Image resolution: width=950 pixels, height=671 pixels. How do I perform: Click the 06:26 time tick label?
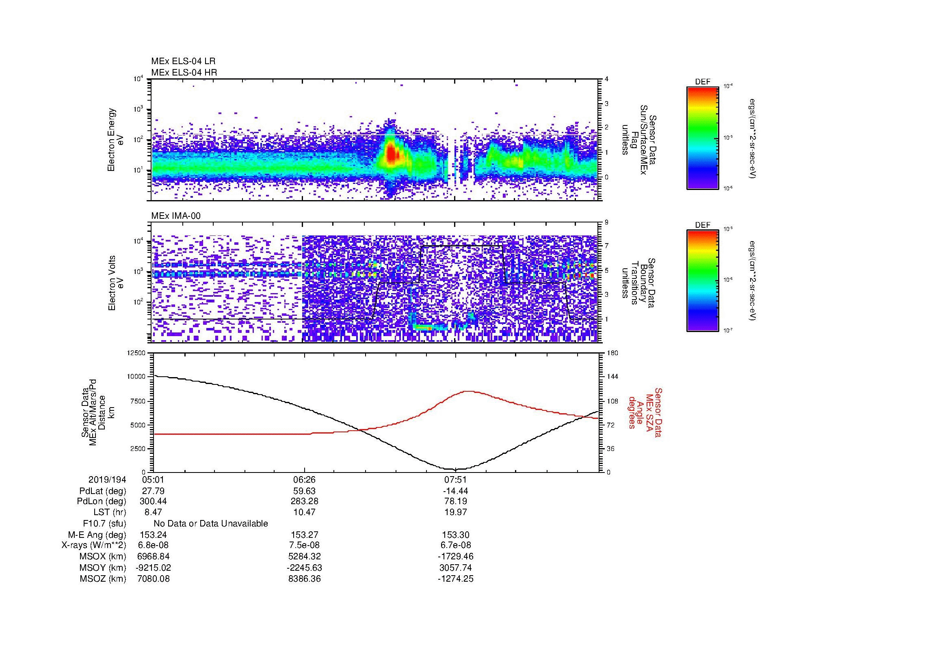coord(305,480)
